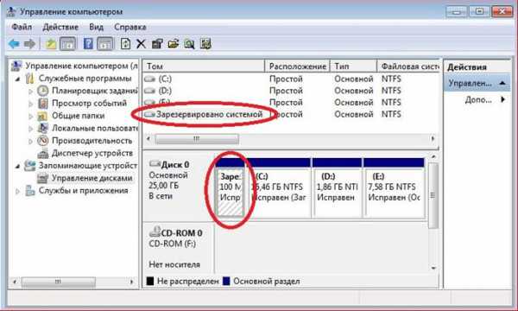Click the Up one level folder icon
Viewport: 518px width, 311px height.
pyautogui.click(x=51, y=43)
